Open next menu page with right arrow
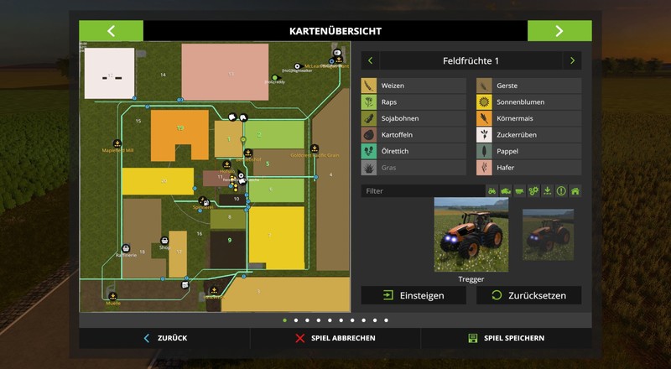This screenshot has width=671, height=369. click(x=559, y=31)
